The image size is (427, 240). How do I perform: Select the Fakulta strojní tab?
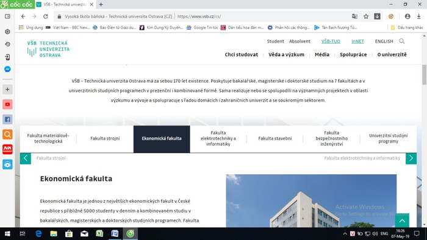105,139
